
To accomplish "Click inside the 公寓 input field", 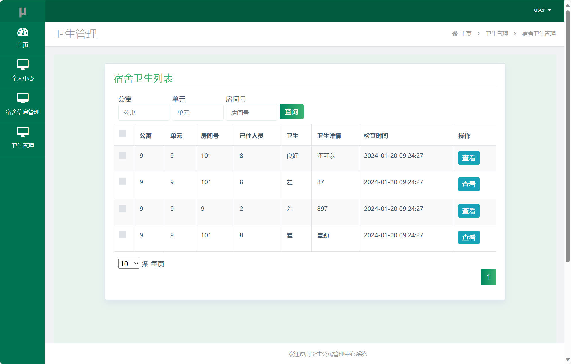I will click(144, 112).
